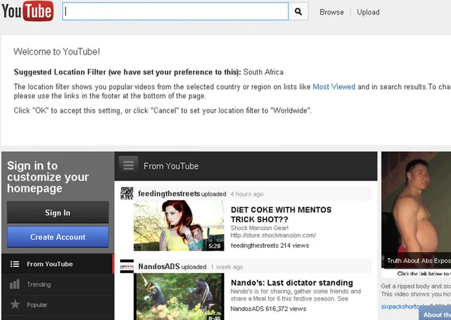Click the From YouTube list icon in sidebar
The width and height of the screenshot is (451, 320).
pyautogui.click(x=15, y=264)
